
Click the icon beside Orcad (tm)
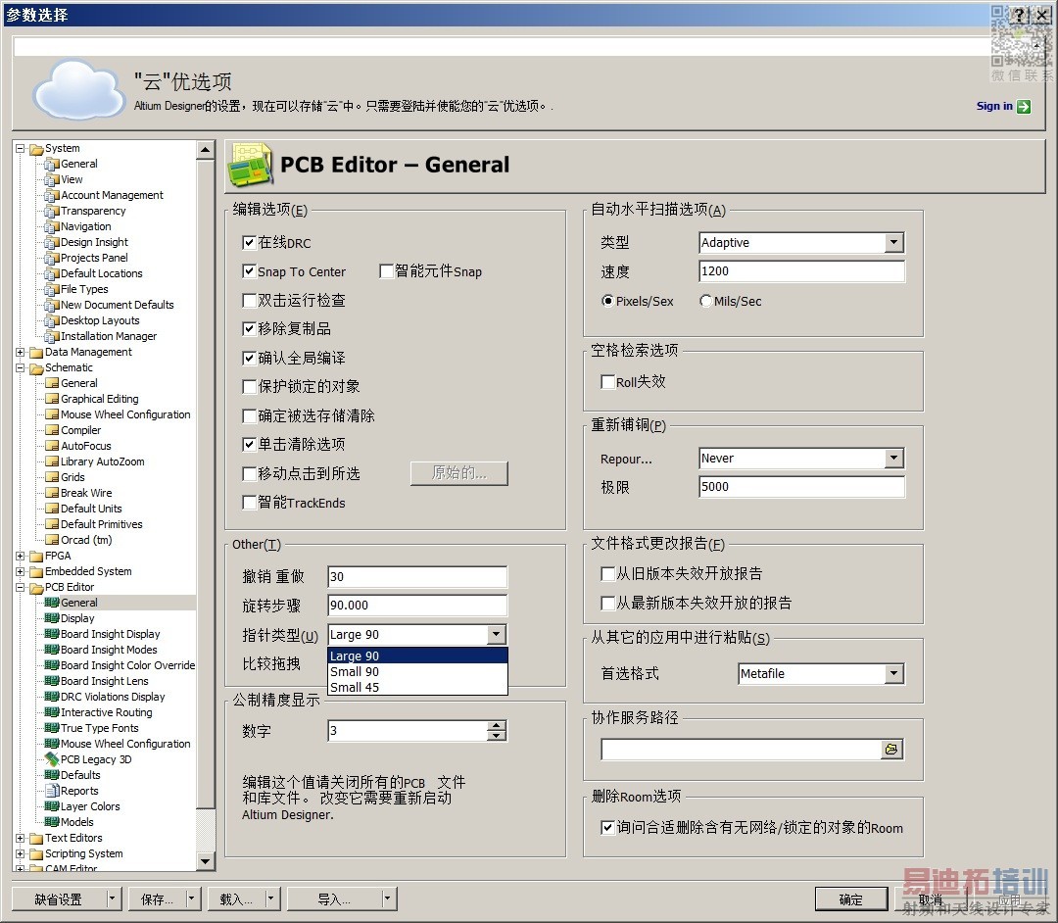pos(52,540)
